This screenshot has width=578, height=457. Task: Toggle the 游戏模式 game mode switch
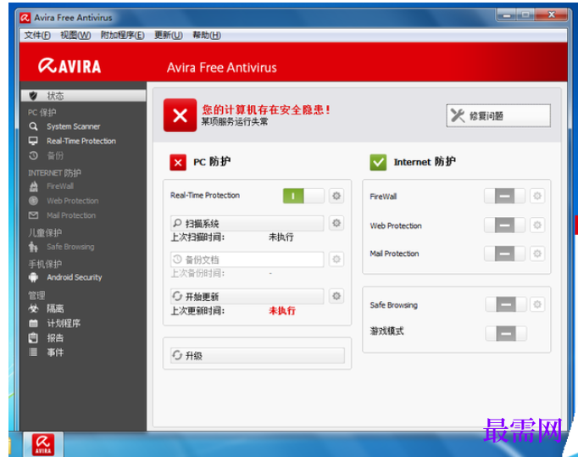coord(506,334)
